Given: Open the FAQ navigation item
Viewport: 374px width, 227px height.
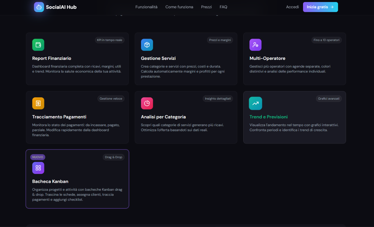Looking at the screenshot, I should [x=223, y=7].
